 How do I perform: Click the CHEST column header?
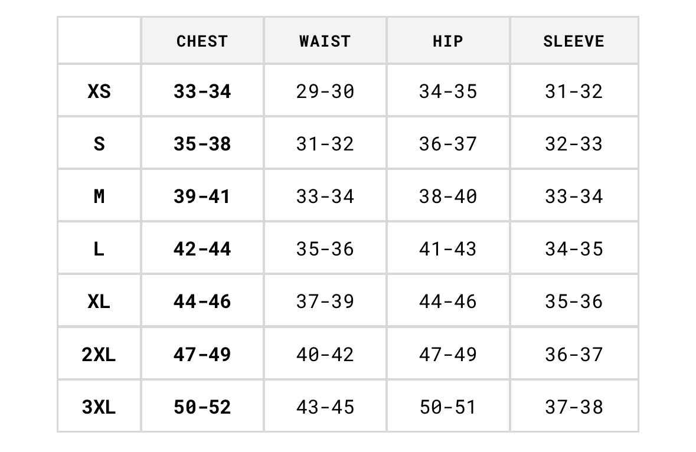(202, 41)
